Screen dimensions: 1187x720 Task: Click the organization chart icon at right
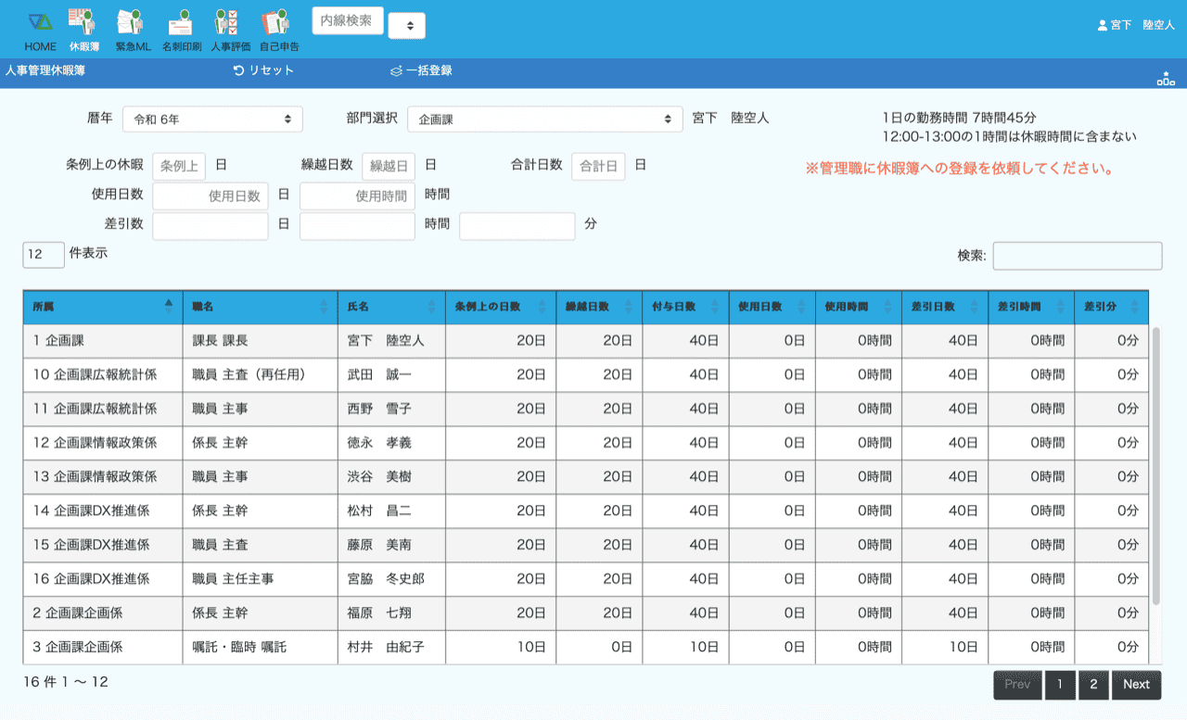click(x=1165, y=79)
